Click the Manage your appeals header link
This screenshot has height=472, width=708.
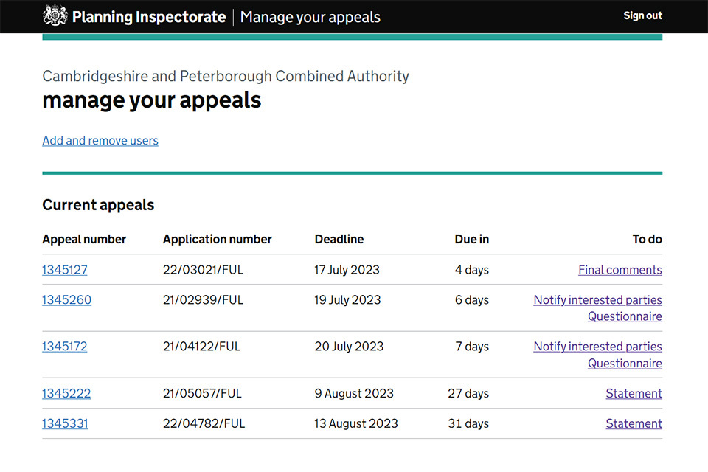310,16
